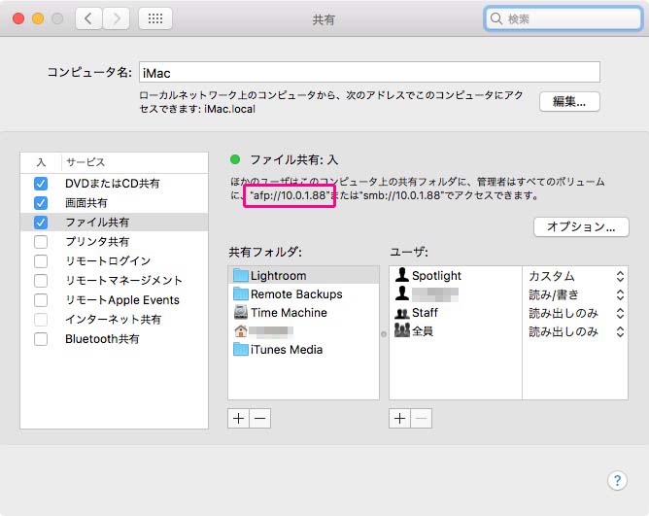The height and width of the screenshot is (516, 649).
Task: Select the DVDまたはCD共有 service row
Action: [115, 184]
